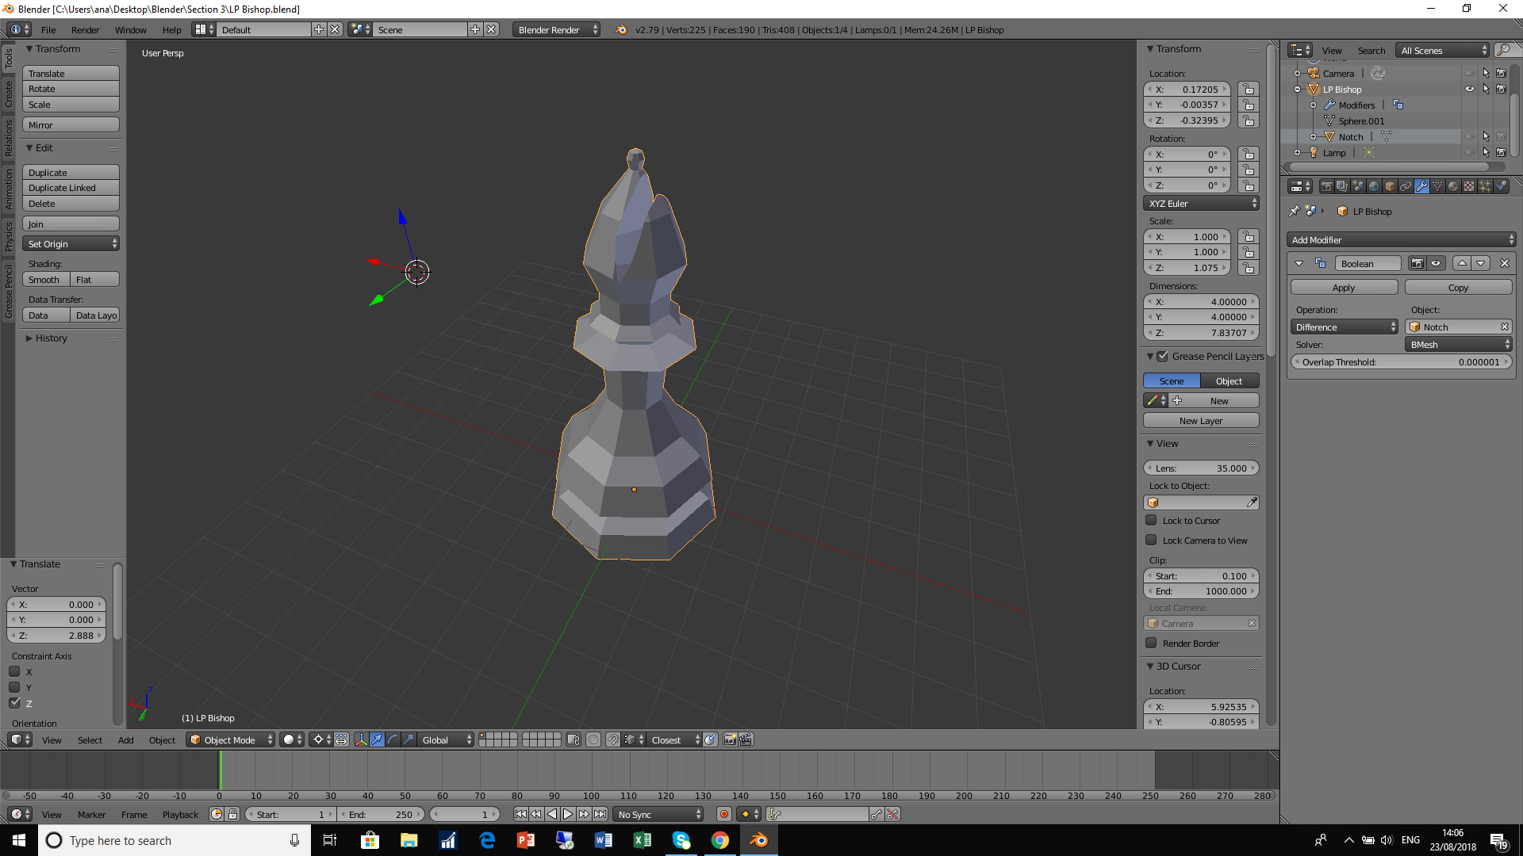Open the Constraints properties tab (chain icon)
1523x856 pixels.
(1406, 186)
